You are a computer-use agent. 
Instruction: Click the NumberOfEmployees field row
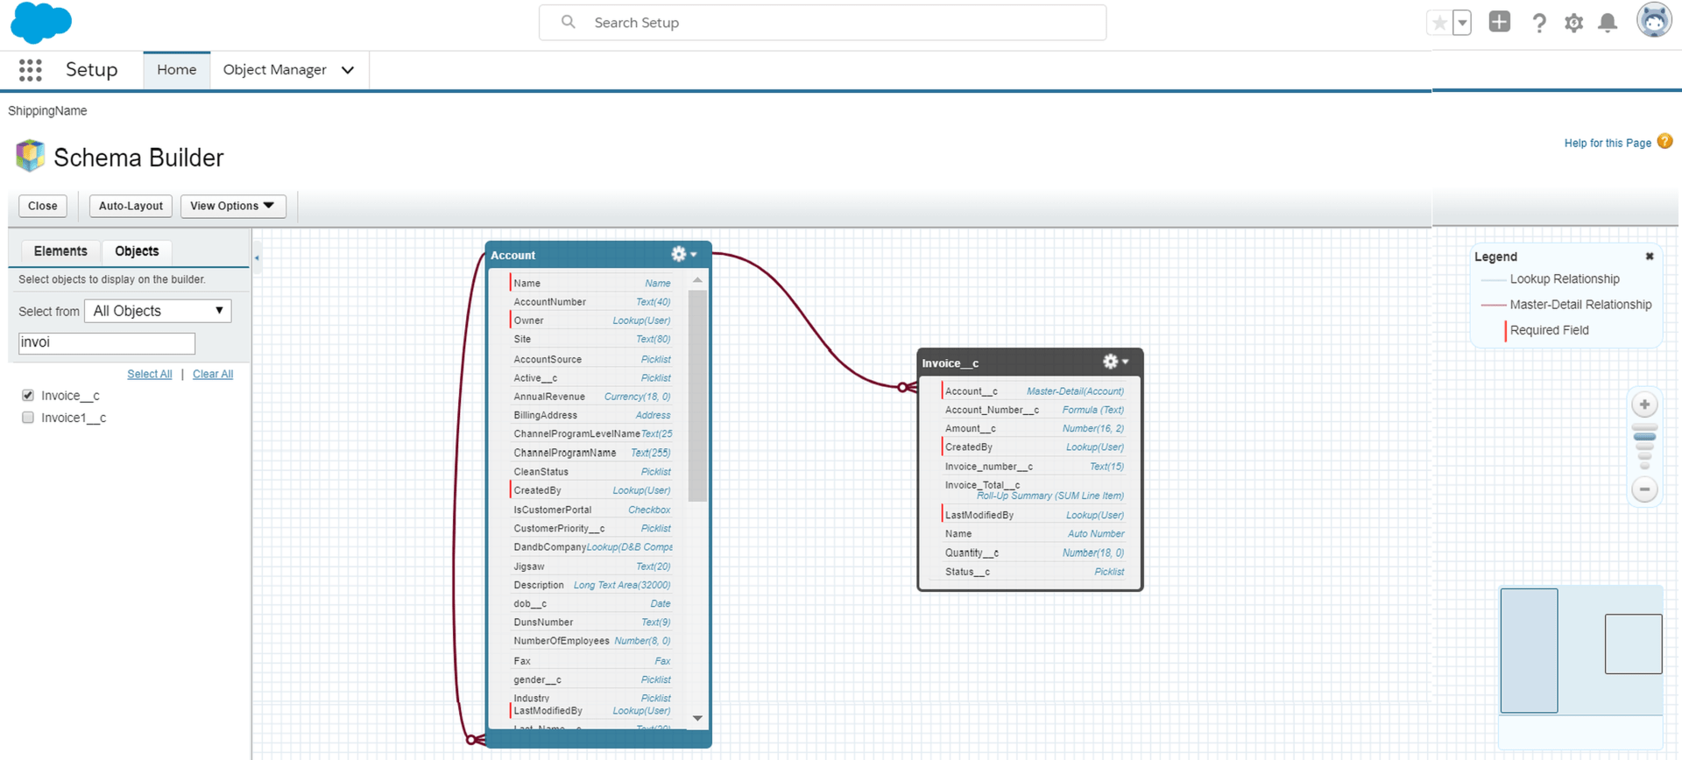591,641
